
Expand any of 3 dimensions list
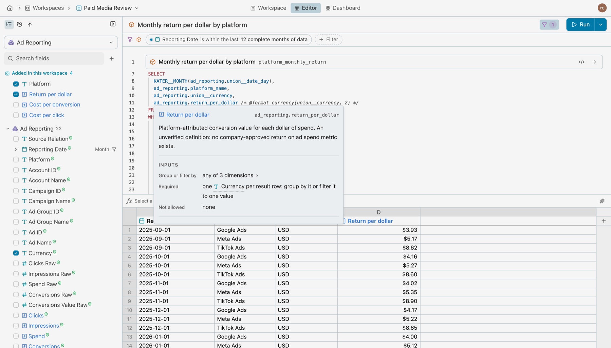click(230, 175)
